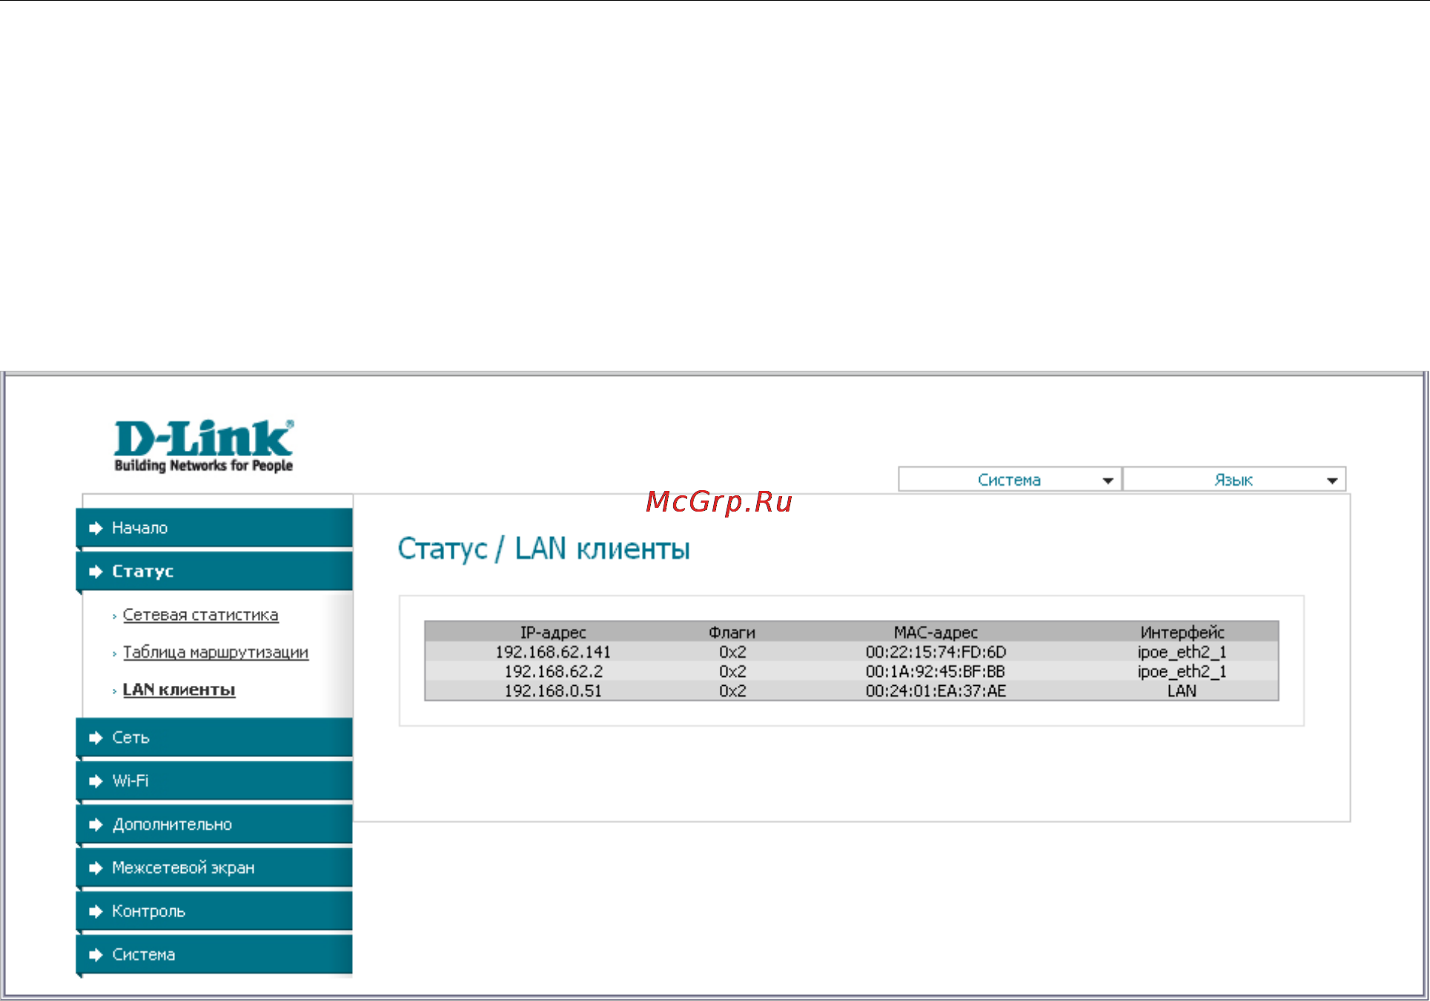Expand the Дополнительно menu section
The height and width of the screenshot is (1001, 1430).
pyautogui.click(x=214, y=825)
